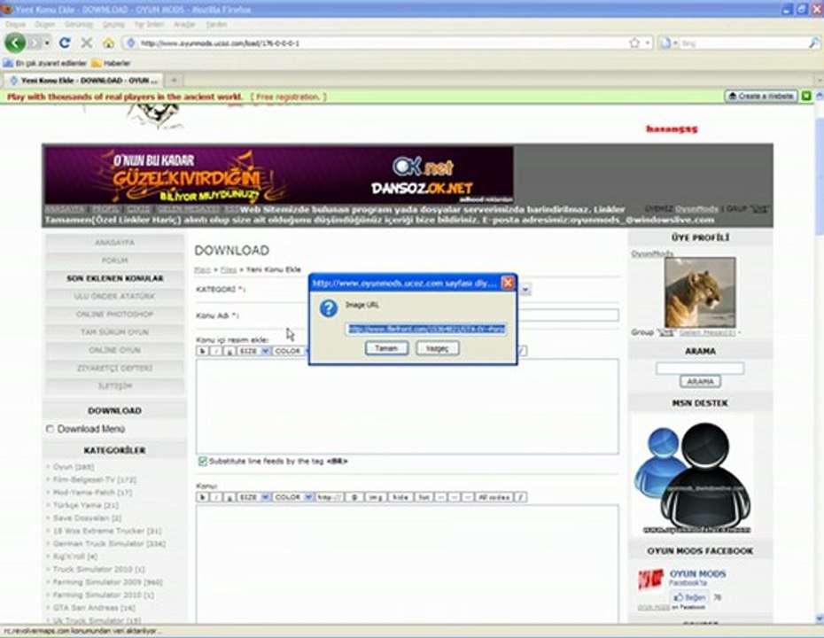Click the Create a Website button
The width and height of the screenshot is (824, 638).
tap(761, 97)
